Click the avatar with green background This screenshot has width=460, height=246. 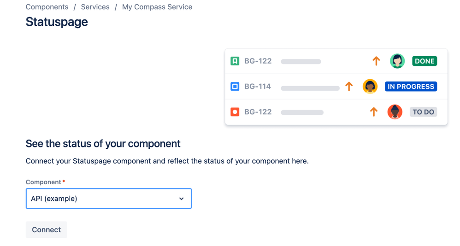pos(397,61)
